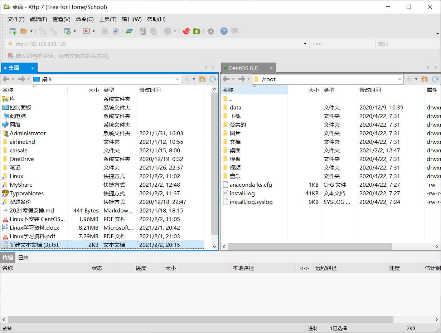The height and width of the screenshot is (333, 441).
Task: Sort the local list by 修改时间 column
Action: pyautogui.click(x=171, y=90)
